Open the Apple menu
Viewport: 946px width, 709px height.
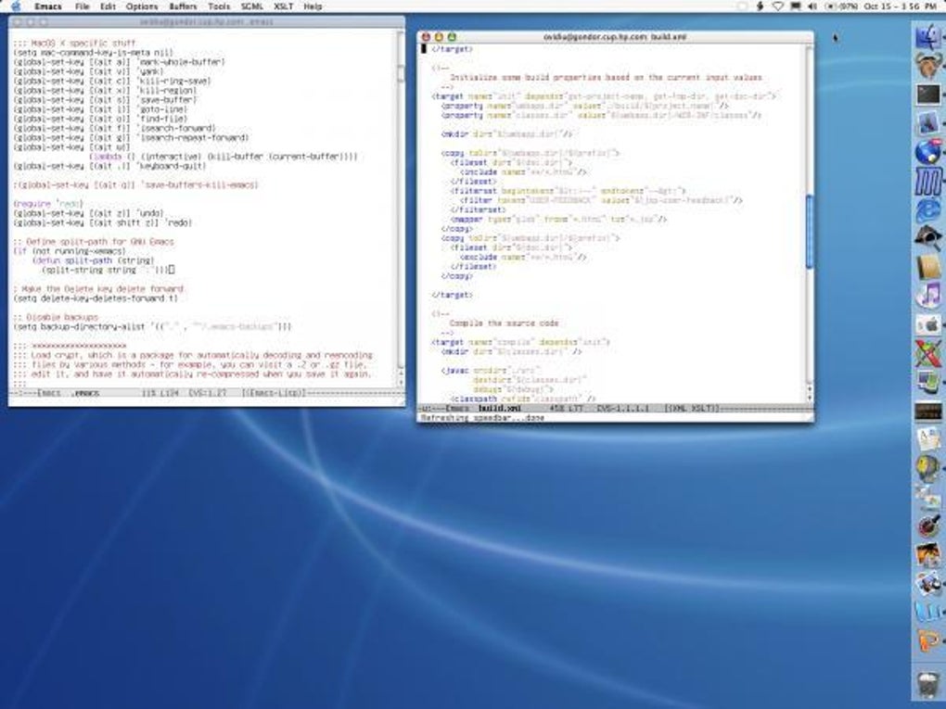[x=16, y=6]
